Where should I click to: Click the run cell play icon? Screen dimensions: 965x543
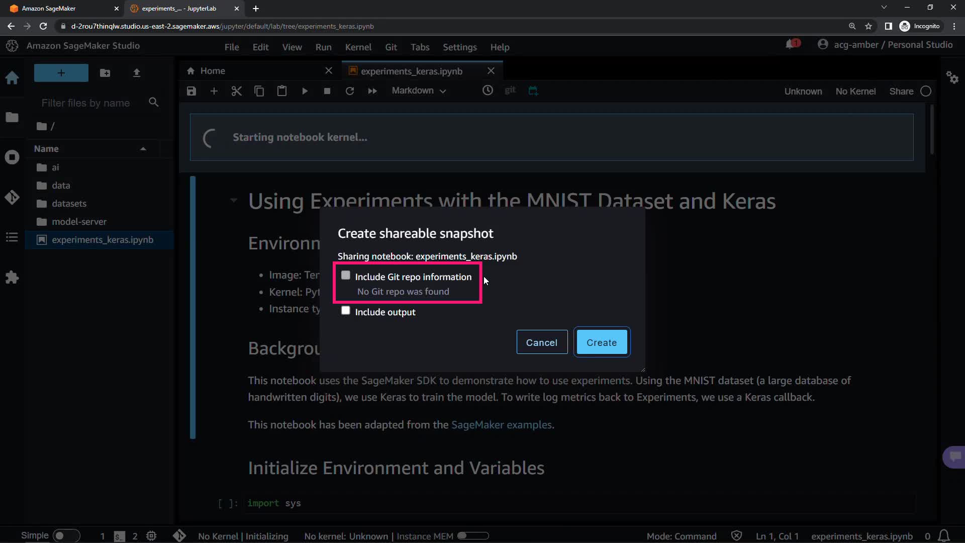click(305, 91)
